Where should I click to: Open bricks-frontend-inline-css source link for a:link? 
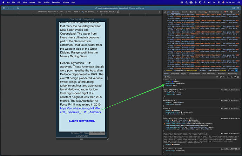coord(230,109)
